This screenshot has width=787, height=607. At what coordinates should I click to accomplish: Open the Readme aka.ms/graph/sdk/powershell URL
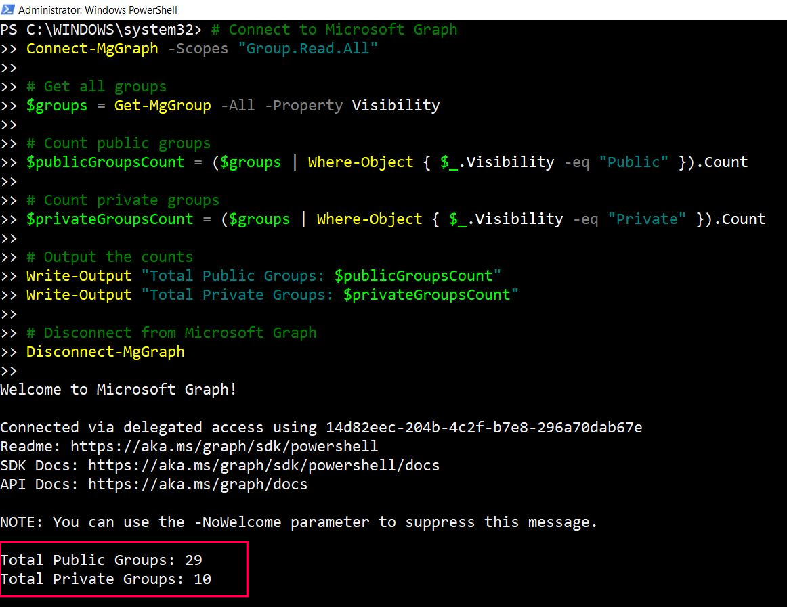[x=224, y=447]
